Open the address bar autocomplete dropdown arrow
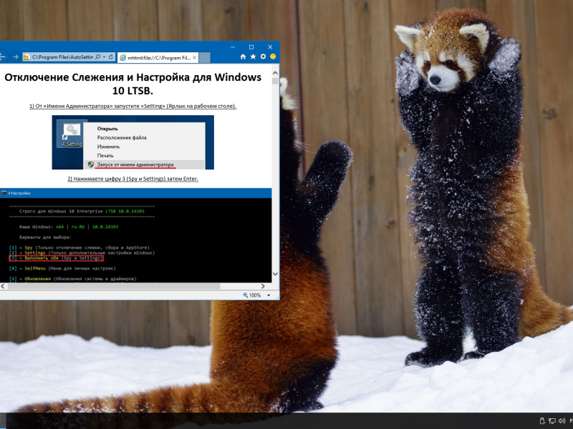The image size is (573, 429). (104, 57)
